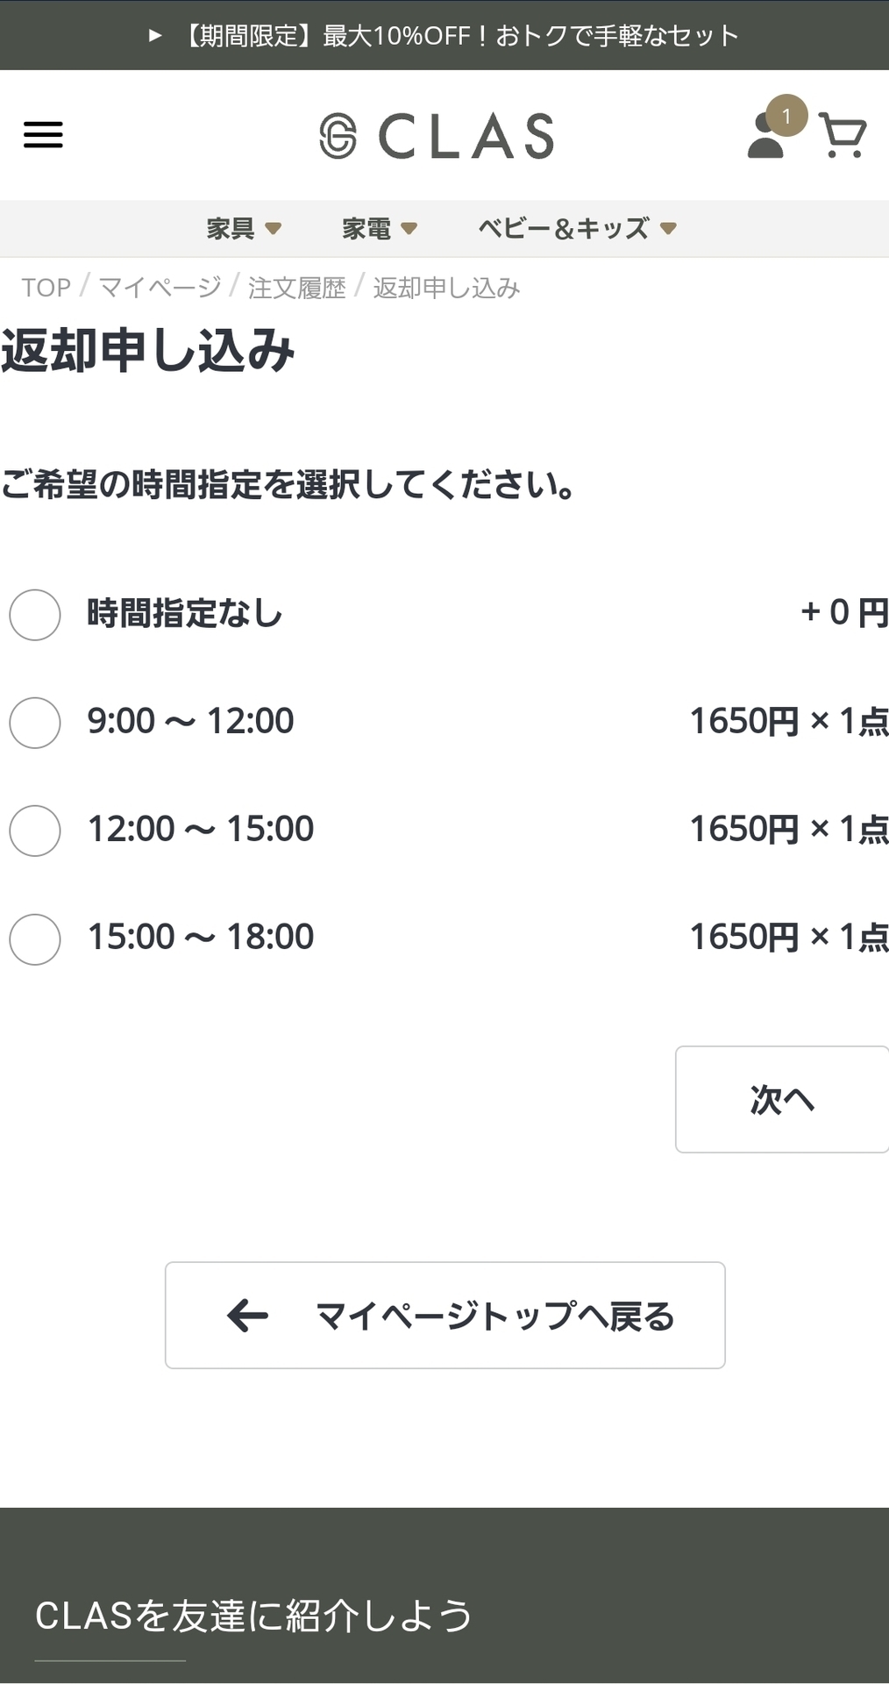889x1684 pixels.
Task: Pick the 15:00 ～ 18:00 time slot
Action: [x=35, y=939]
